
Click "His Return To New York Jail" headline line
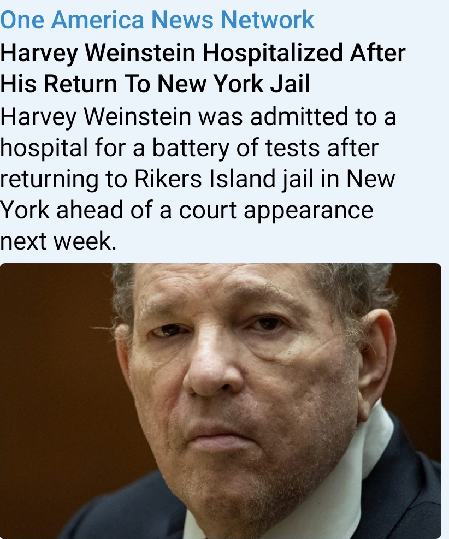155,84
